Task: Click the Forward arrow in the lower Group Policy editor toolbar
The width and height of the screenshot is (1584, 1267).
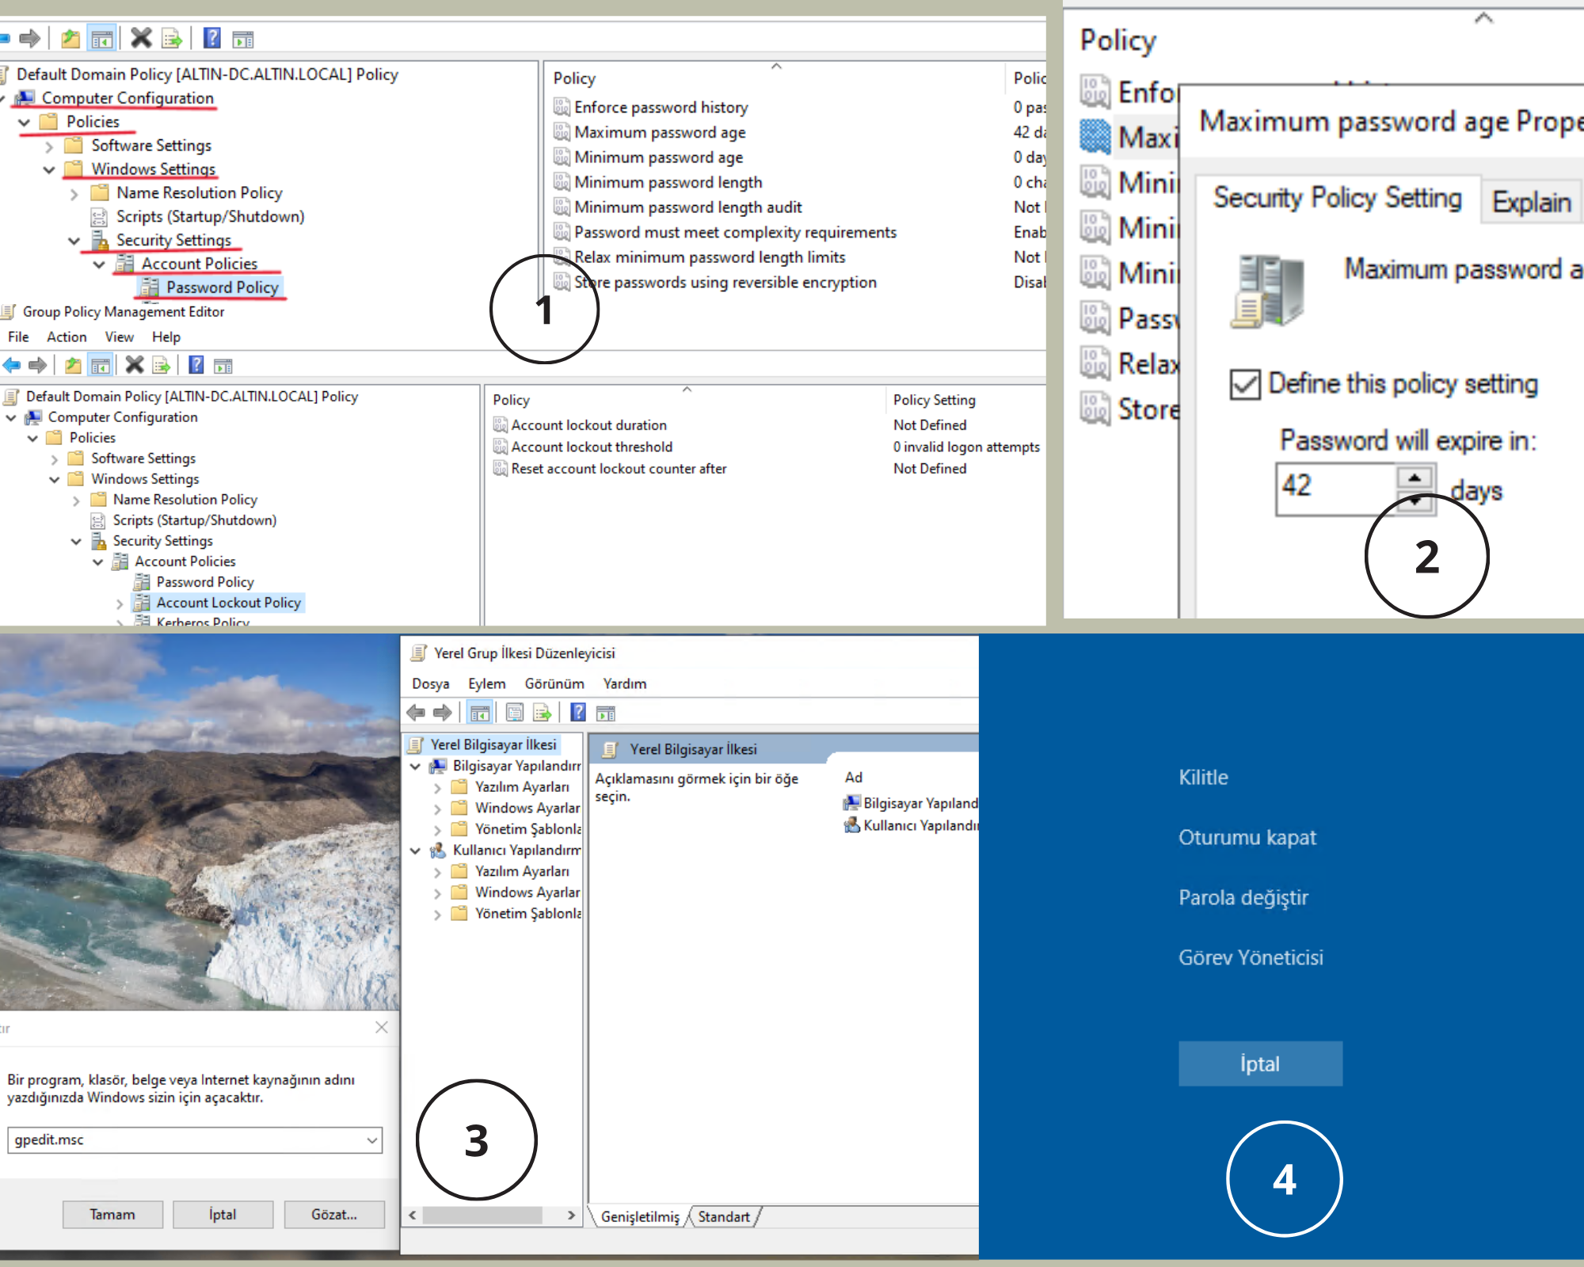Action: (x=37, y=365)
